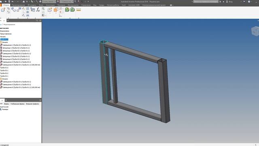Select the Представления node in browser
The image size is (259, 146).
point(6,34)
